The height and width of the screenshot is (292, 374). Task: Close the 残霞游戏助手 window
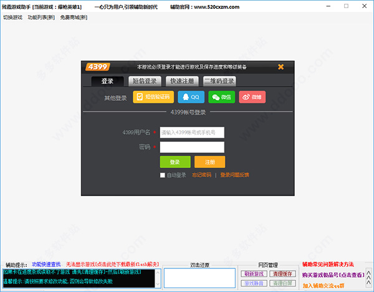pyautogui.click(x=364, y=6)
